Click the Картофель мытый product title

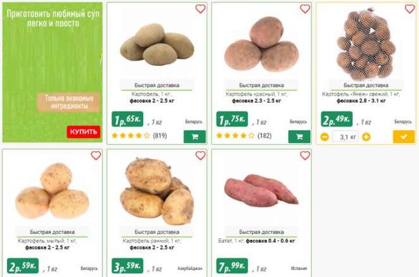point(47,241)
